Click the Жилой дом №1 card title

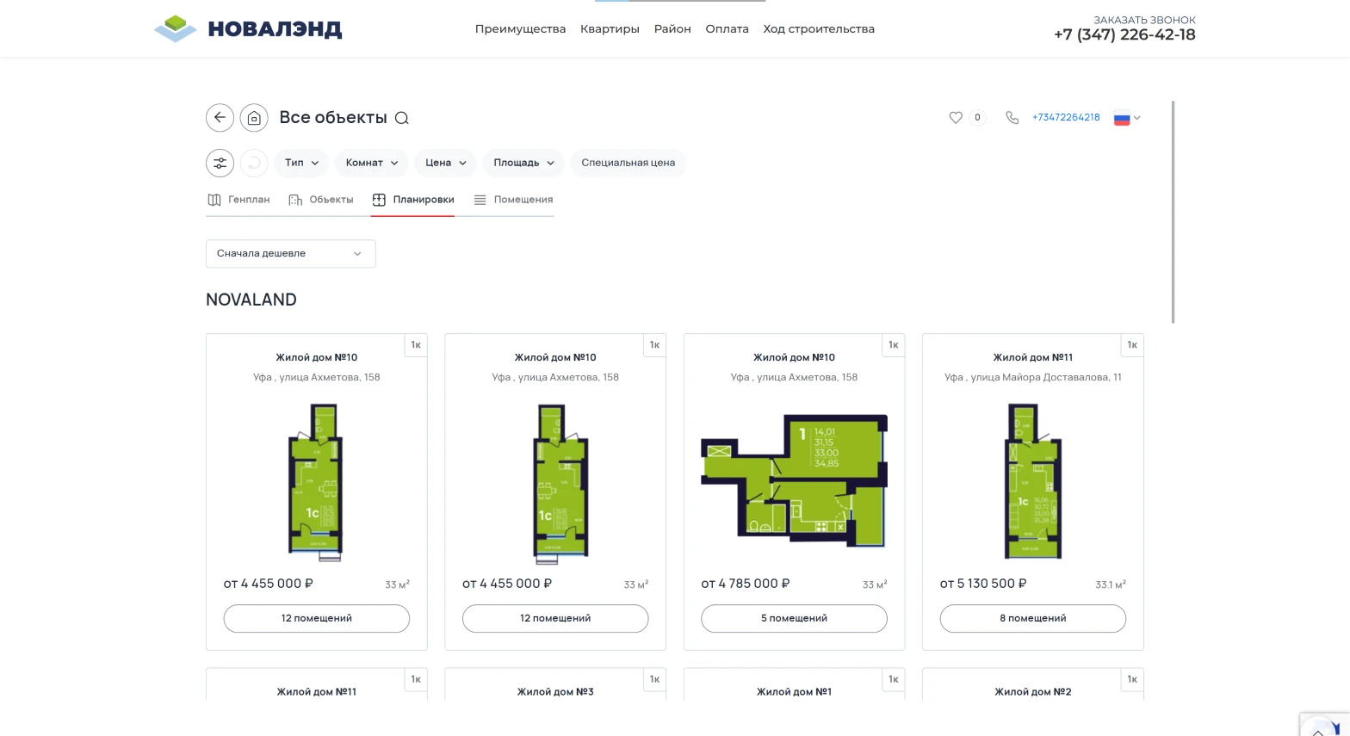pyautogui.click(x=794, y=691)
